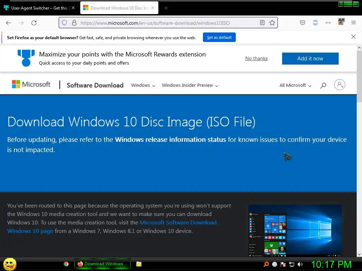362x271 pixels.
Task: Decline with the No thanks link
Action: (x=257, y=59)
